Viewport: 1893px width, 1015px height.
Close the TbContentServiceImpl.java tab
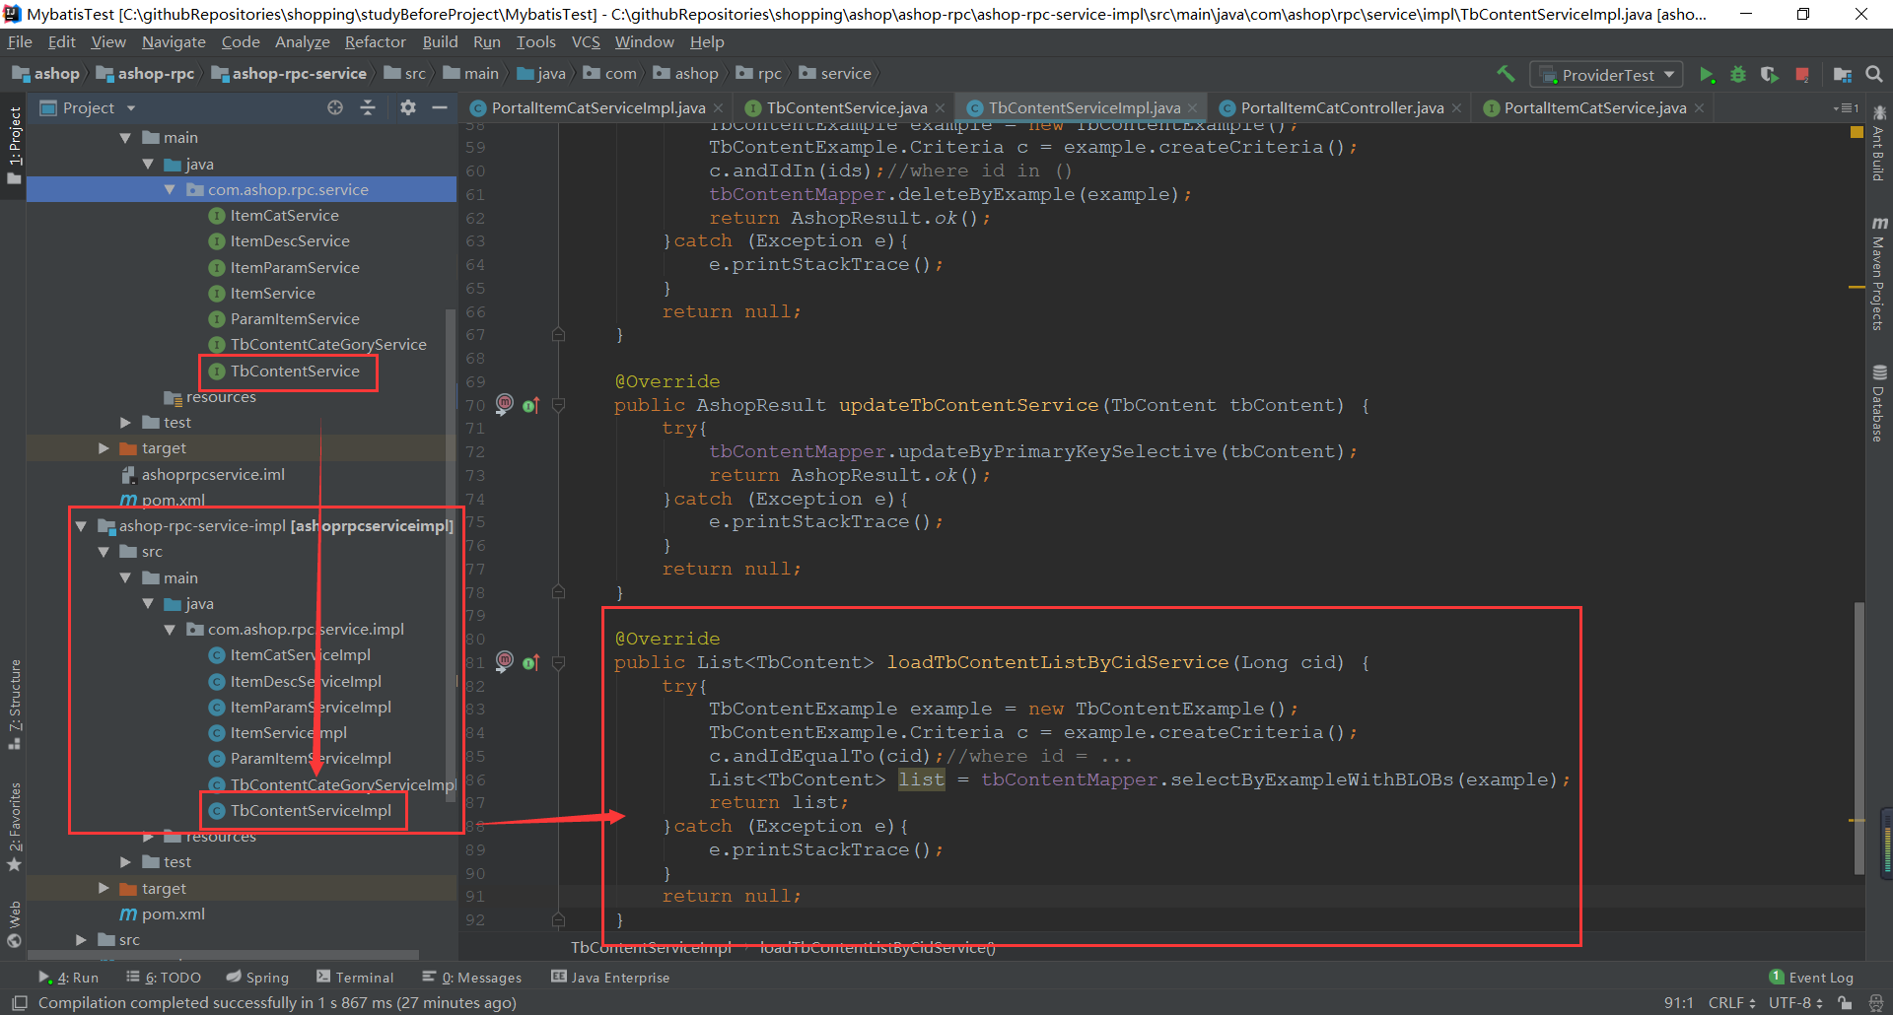pyautogui.click(x=1193, y=108)
